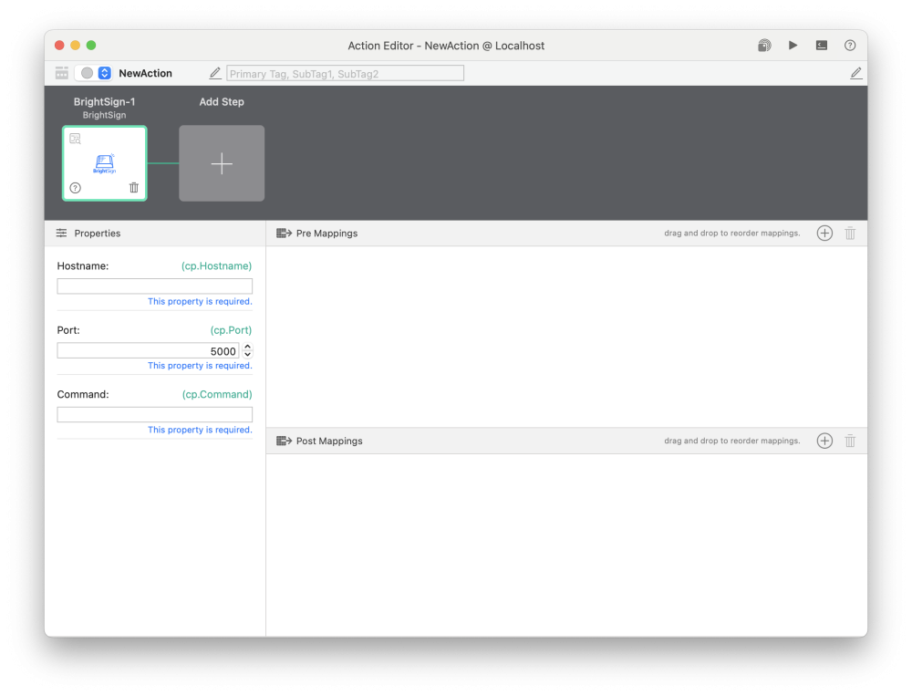Click the Port value field showing 5000
Image resolution: width=912 pixels, height=696 pixels.
148,351
